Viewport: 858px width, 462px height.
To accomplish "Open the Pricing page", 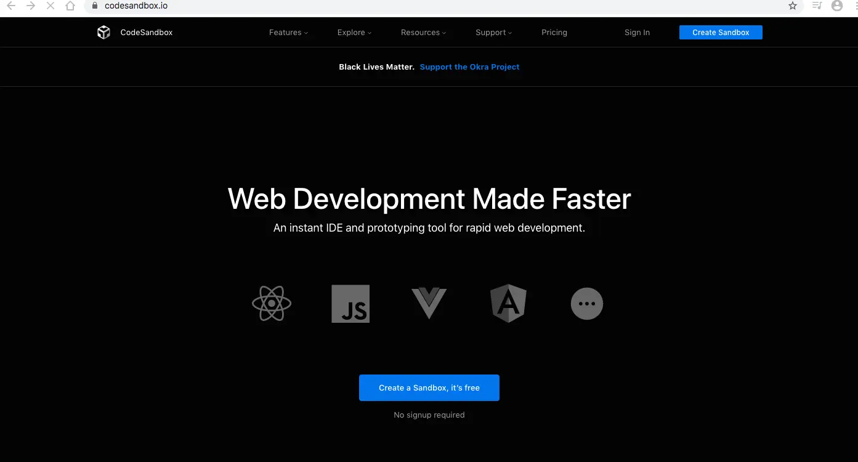I will (x=554, y=33).
